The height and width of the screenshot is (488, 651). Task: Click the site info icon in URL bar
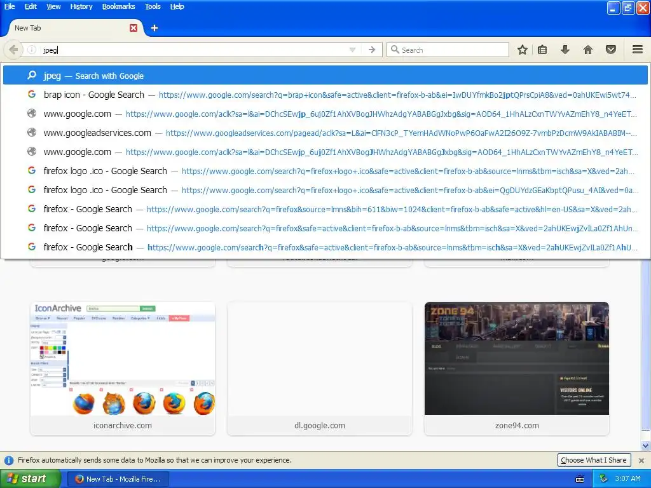click(32, 50)
